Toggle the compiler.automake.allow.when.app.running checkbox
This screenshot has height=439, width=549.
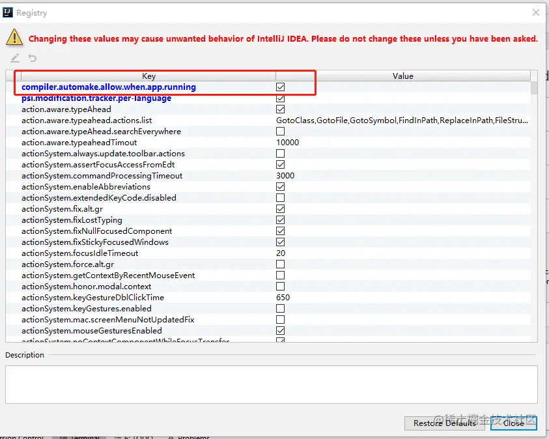point(280,87)
